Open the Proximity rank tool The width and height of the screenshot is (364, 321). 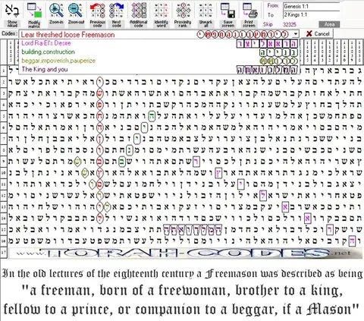(x=183, y=14)
